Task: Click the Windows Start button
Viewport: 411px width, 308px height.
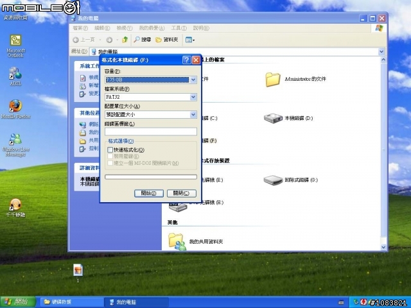Action: point(18,302)
